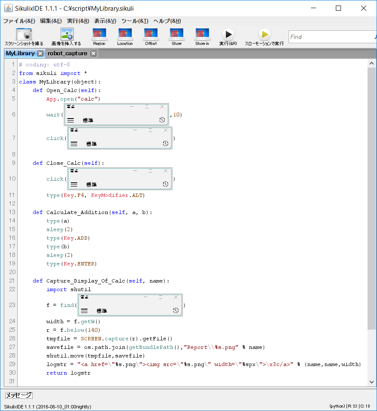Select the スクリーンショットを撮る capture tool
Screen dimensions: 377x411
[x=24, y=36]
